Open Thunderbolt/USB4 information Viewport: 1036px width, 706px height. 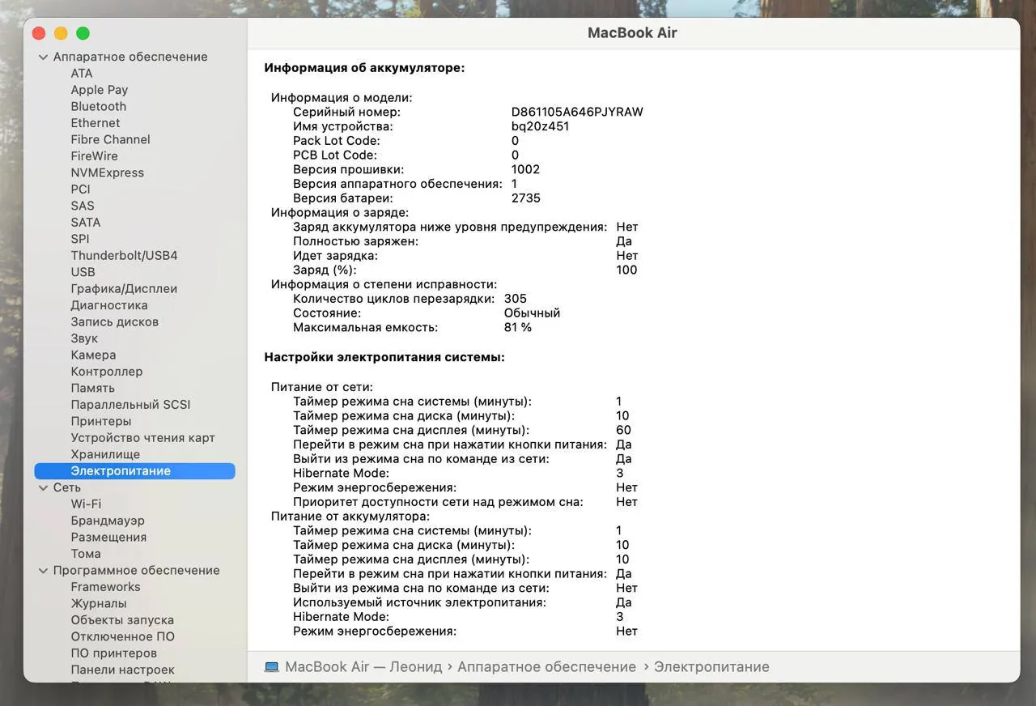coord(124,255)
